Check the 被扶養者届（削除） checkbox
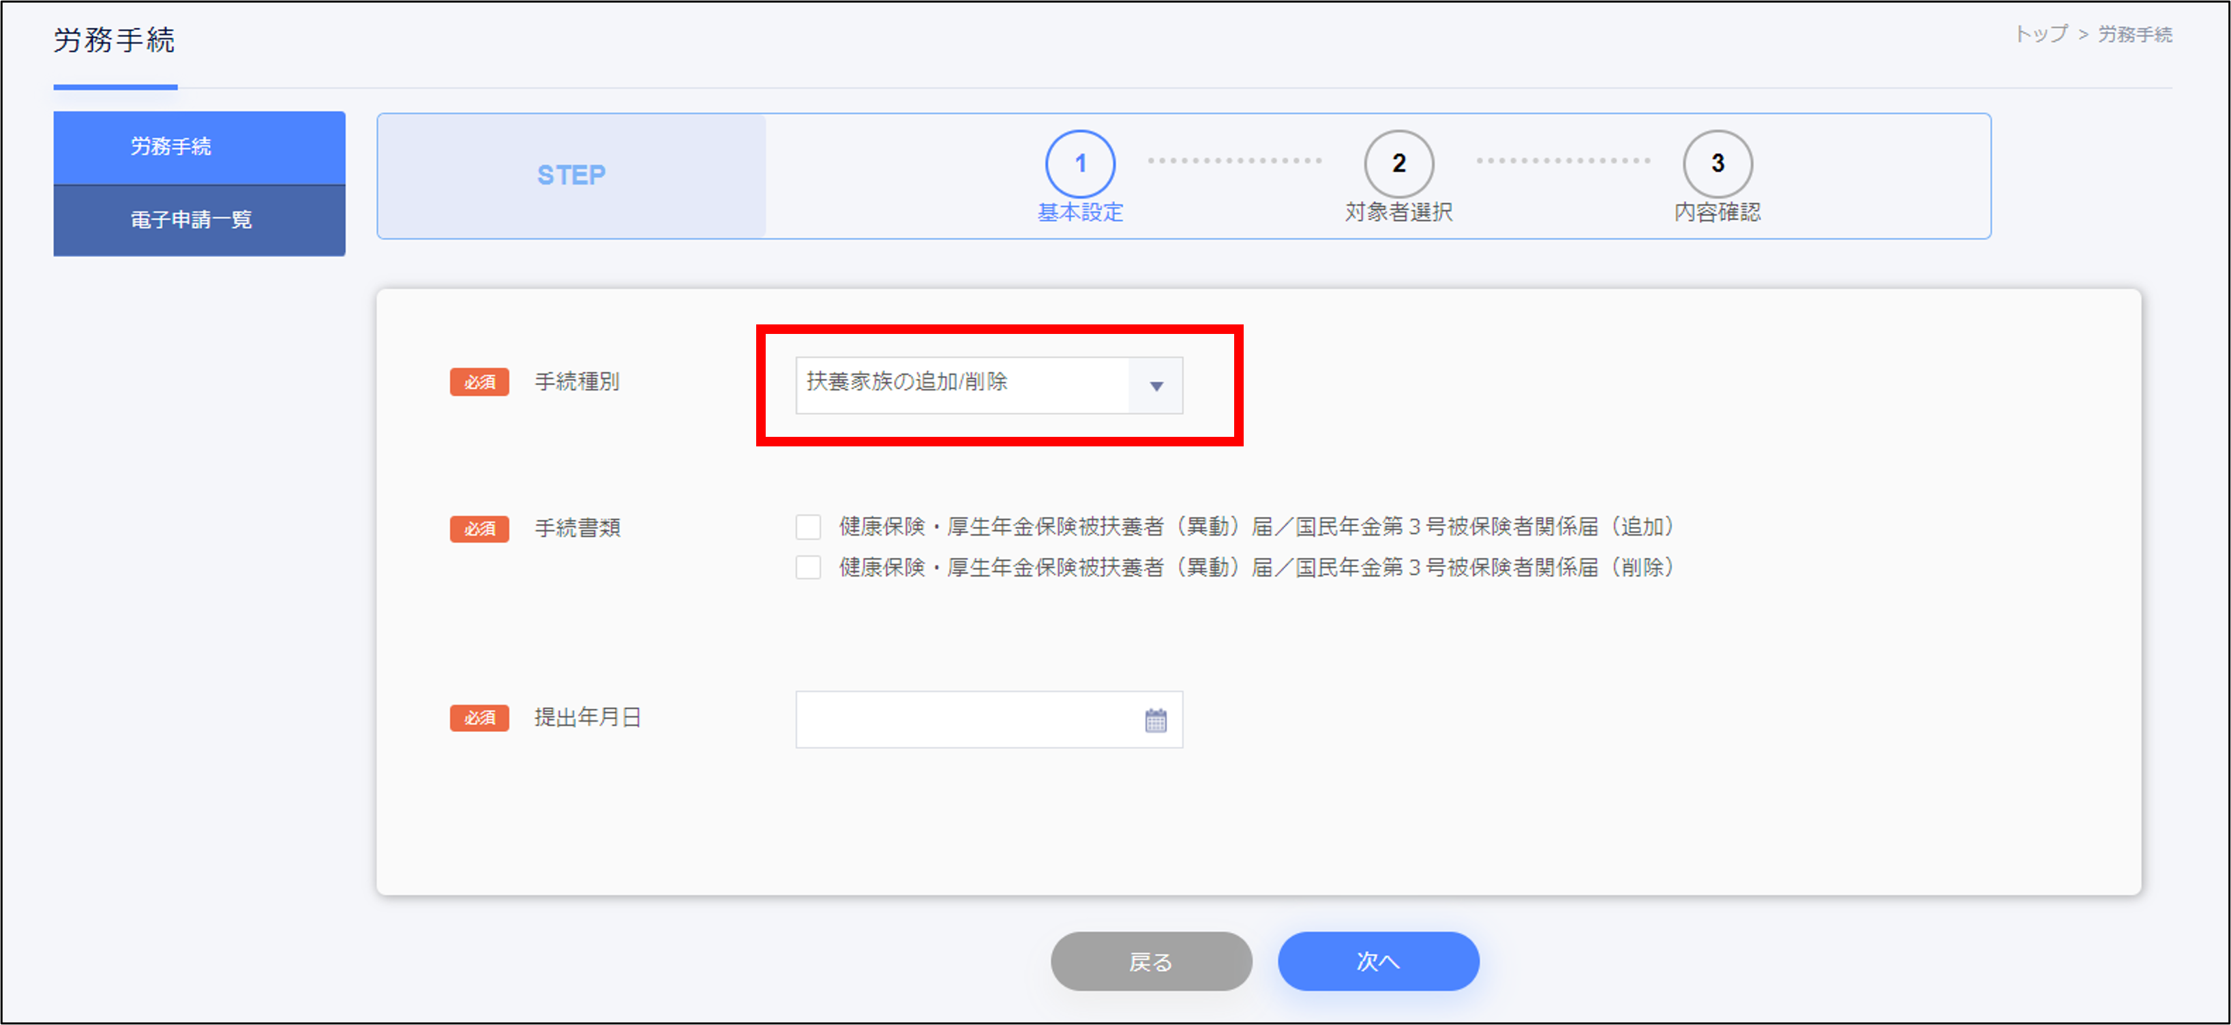This screenshot has width=2231, height=1025. [x=808, y=567]
